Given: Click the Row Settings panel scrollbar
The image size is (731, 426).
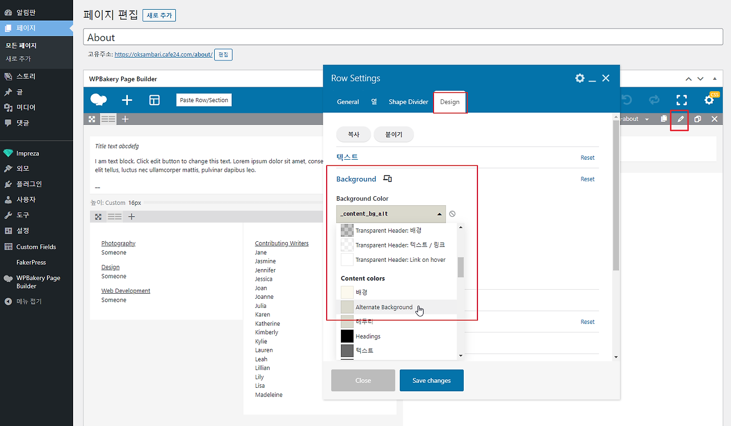Looking at the screenshot, I should click(x=616, y=195).
